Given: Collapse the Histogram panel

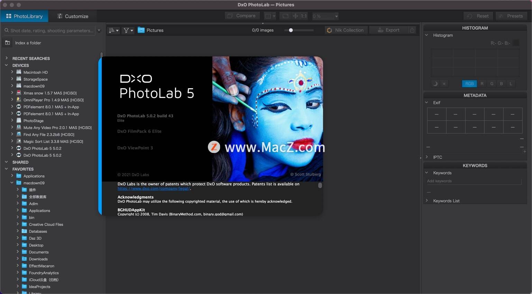Looking at the screenshot, I should (x=426, y=35).
